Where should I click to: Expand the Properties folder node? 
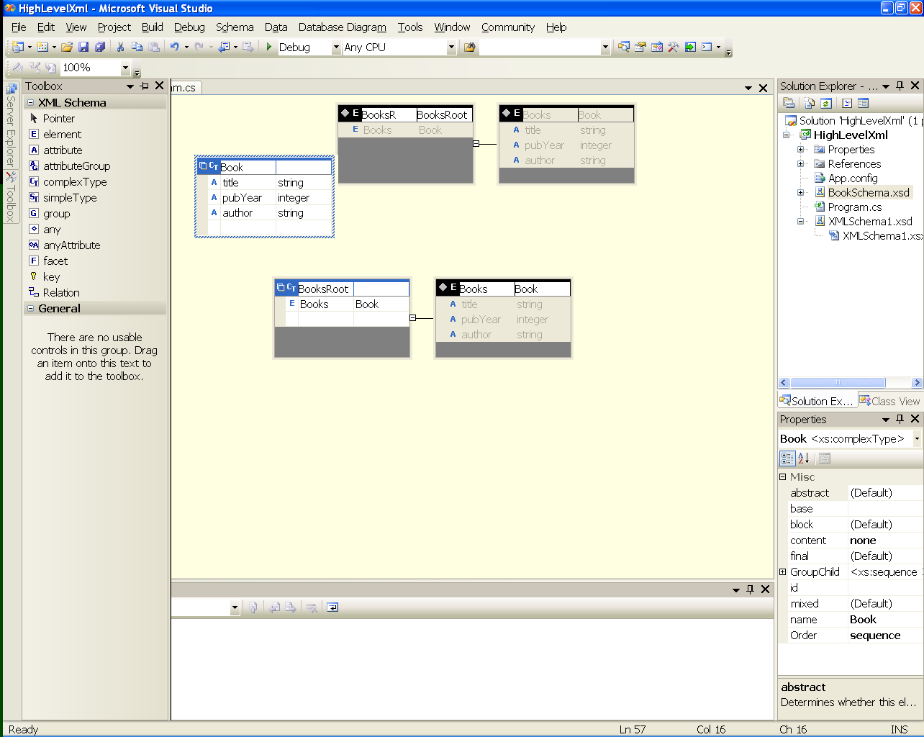click(800, 150)
